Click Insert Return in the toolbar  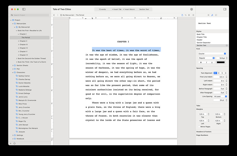[129, 9]
